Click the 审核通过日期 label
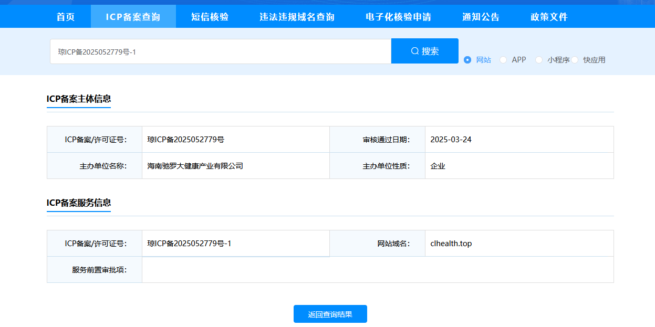The height and width of the screenshot is (327, 655). [386, 140]
